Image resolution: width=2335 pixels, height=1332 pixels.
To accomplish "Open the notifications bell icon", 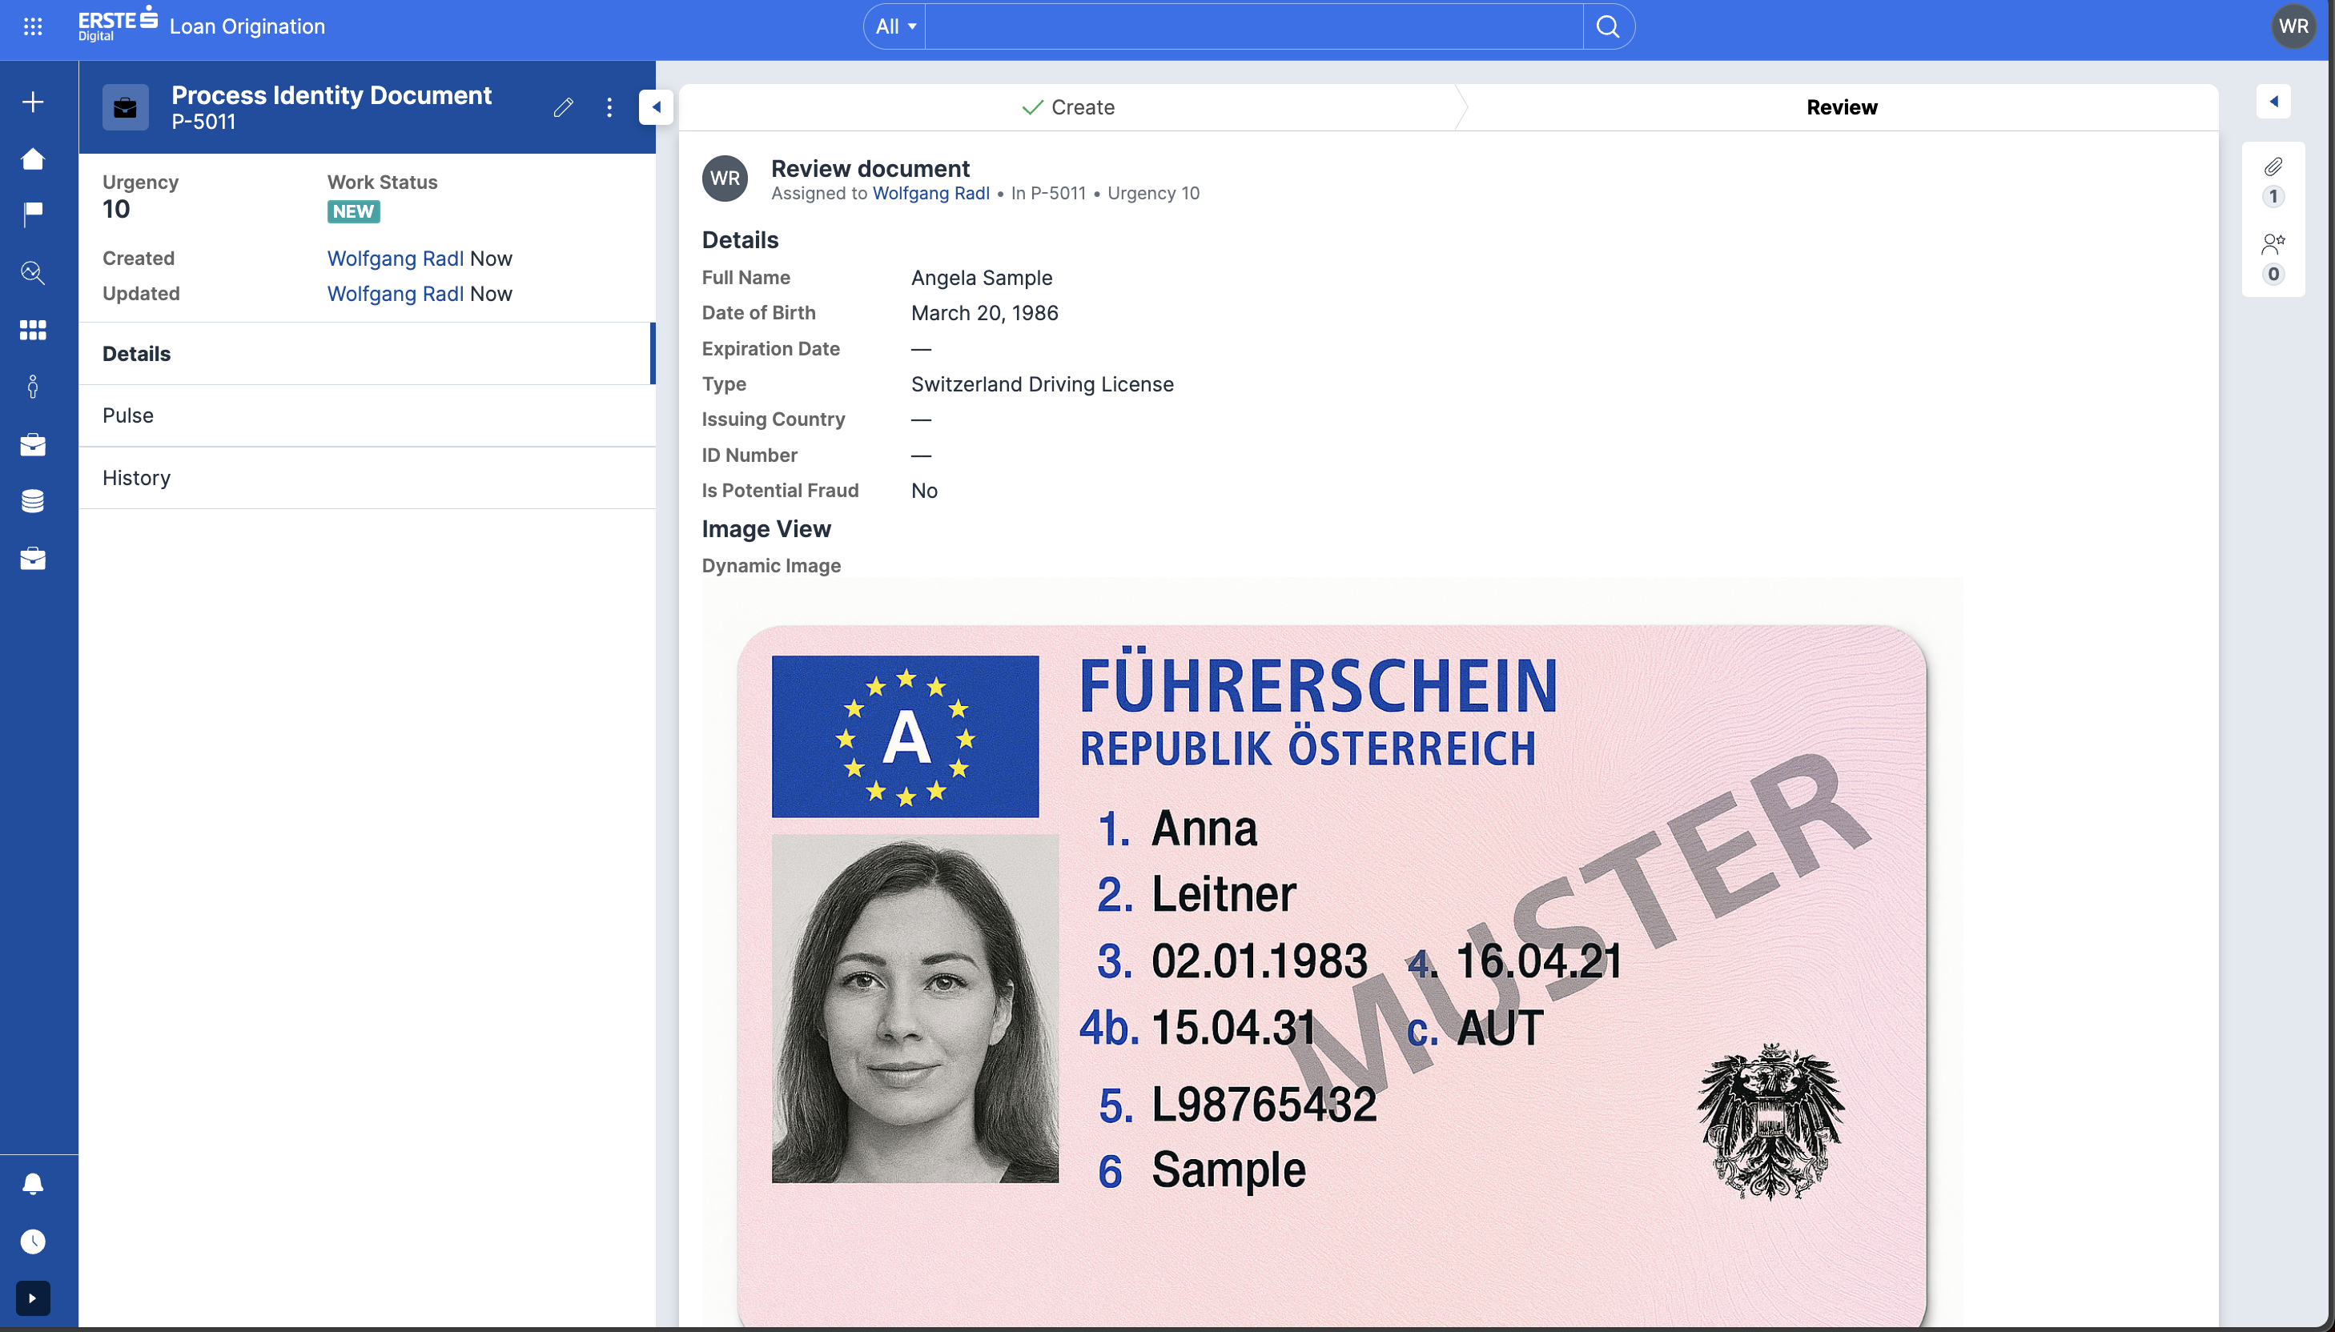I will click(33, 1184).
